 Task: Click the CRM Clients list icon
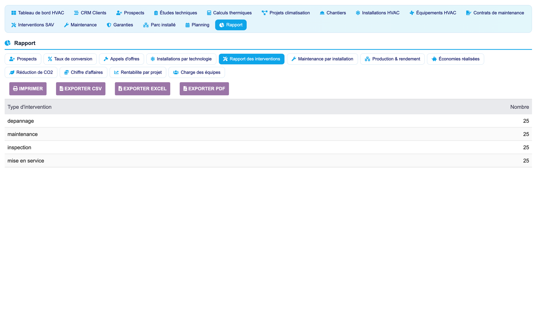76,13
